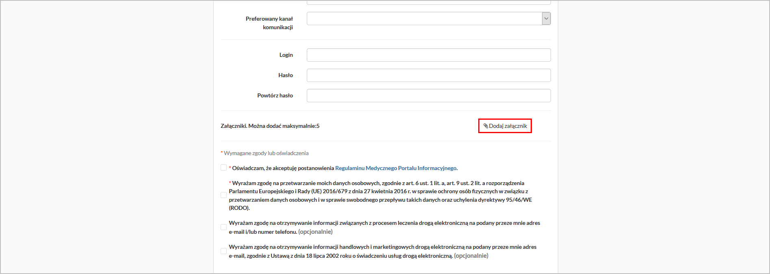Click into the Hasło password field
The width and height of the screenshot is (770, 274).
pos(428,76)
